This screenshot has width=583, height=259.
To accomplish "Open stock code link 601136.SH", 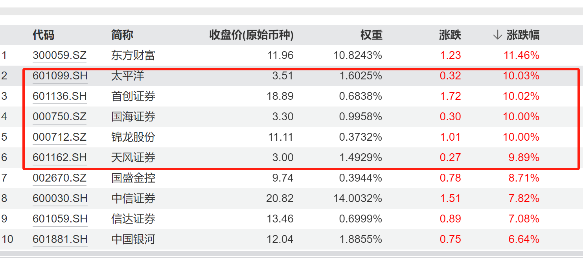I will (60, 96).
